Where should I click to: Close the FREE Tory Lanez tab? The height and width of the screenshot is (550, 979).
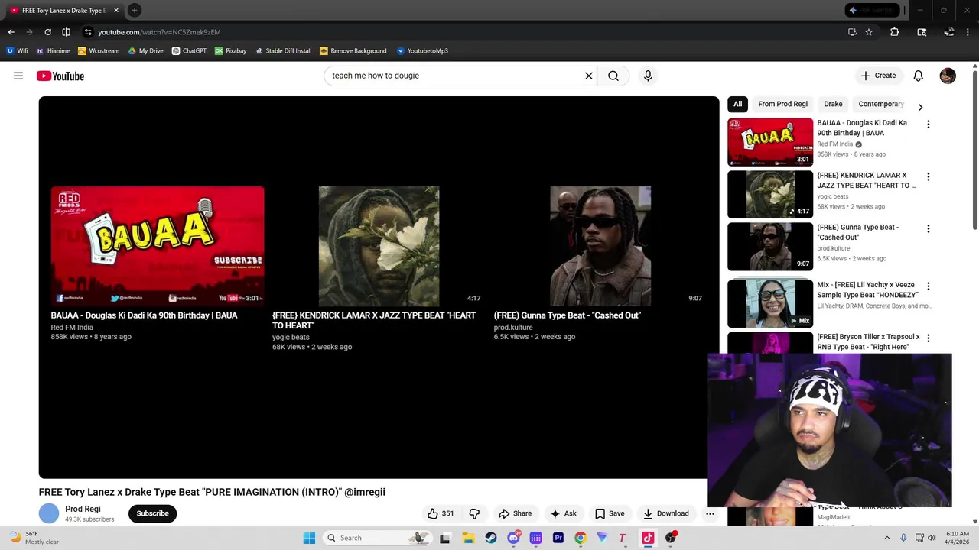tap(116, 10)
